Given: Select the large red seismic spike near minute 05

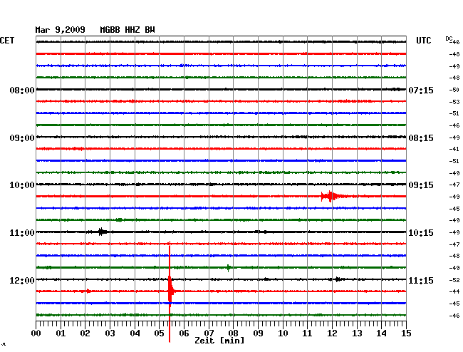Looking at the screenshot, I should [170, 291].
